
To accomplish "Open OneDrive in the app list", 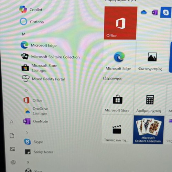I will tap(36, 111).
